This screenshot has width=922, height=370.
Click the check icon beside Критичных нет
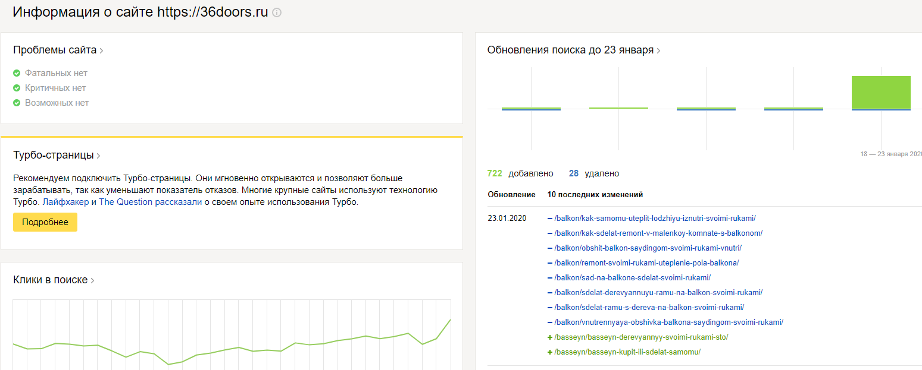17,88
